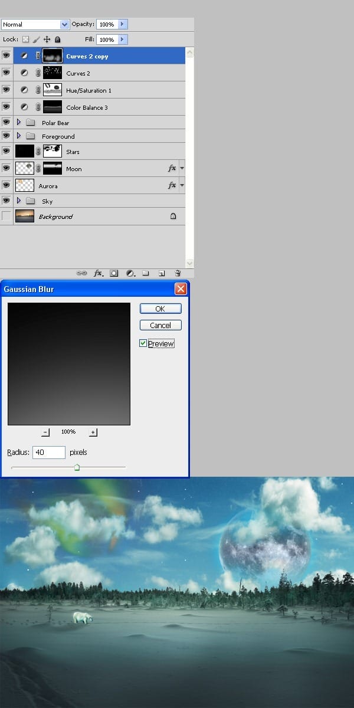The width and height of the screenshot is (354, 708).
Task: Show the Background layer with its visibility box
Action: 6,217
